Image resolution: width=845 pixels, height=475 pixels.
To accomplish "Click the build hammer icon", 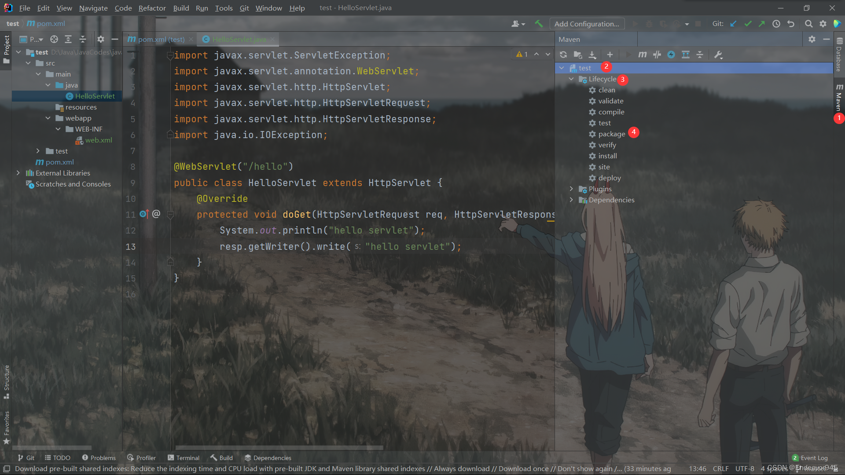I will point(539,24).
